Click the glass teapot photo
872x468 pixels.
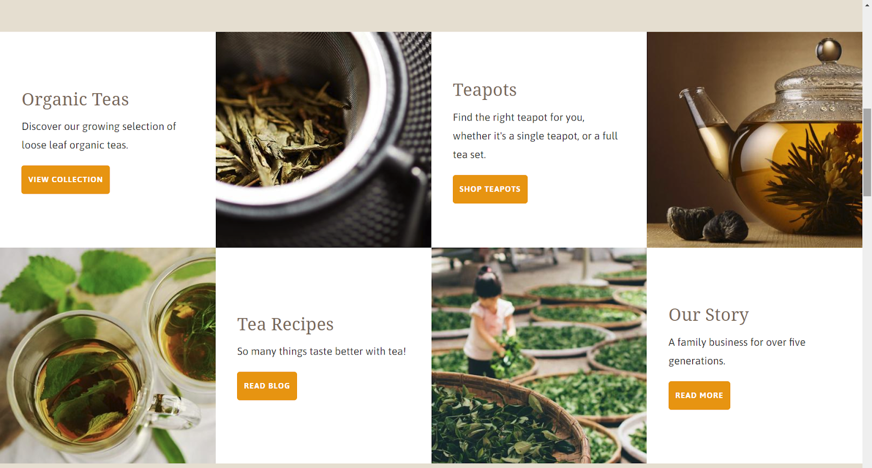tap(754, 140)
